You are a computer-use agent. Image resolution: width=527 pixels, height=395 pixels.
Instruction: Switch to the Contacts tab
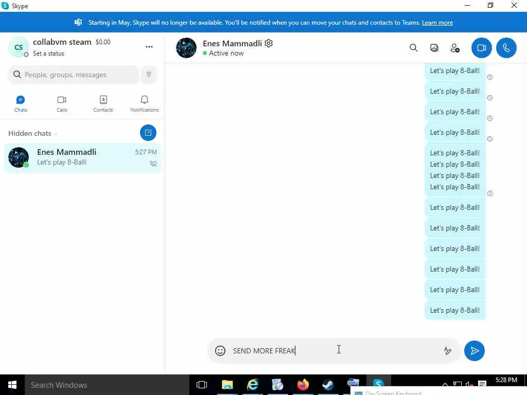103,104
